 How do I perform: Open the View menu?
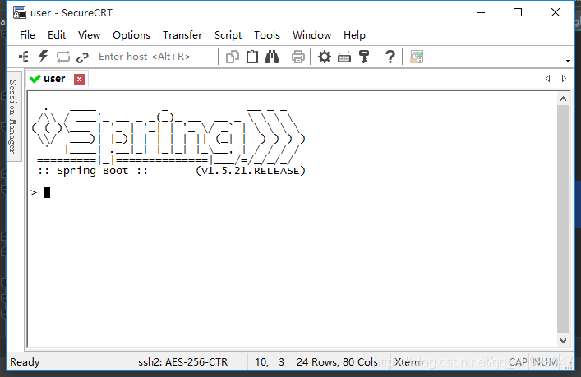(x=89, y=35)
